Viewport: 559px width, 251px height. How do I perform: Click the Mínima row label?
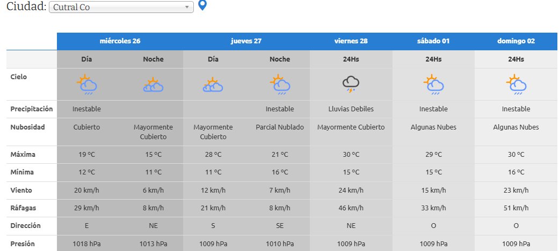click(x=22, y=172)
